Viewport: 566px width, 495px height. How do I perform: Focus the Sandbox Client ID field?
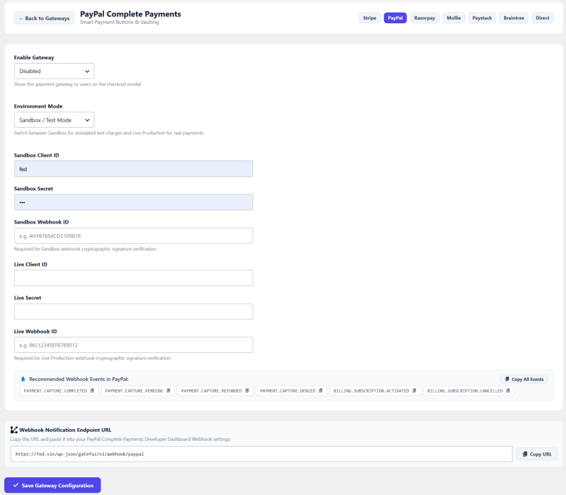point(134,169)
